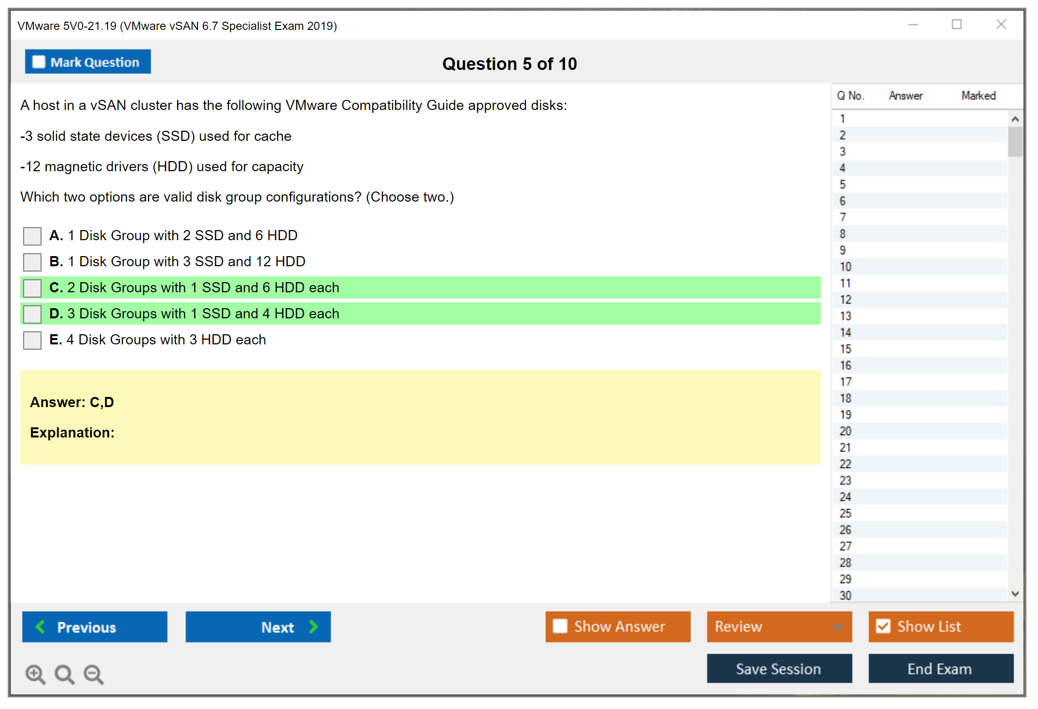Viewport: 1038px width, 709px height.
Task: Click the zoom out magnifier icon
Action: (93, 674)
